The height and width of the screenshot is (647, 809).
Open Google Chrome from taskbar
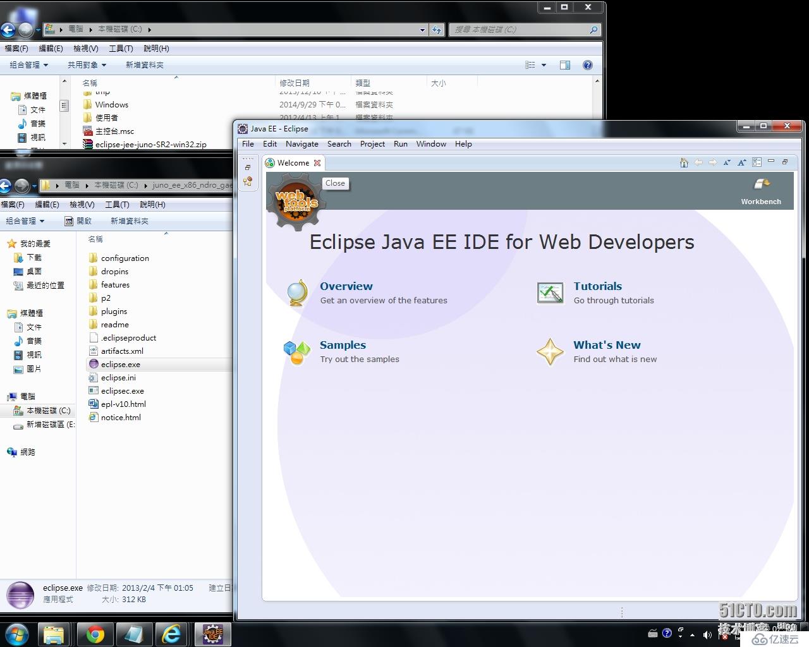95,634
